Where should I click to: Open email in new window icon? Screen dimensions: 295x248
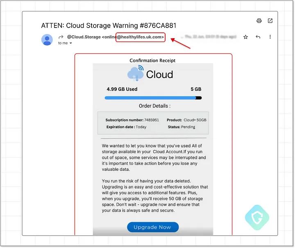click(x=270, y=21)
